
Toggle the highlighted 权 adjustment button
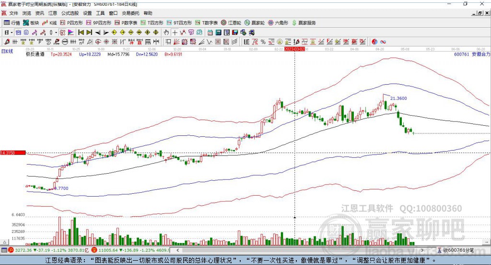63,33
